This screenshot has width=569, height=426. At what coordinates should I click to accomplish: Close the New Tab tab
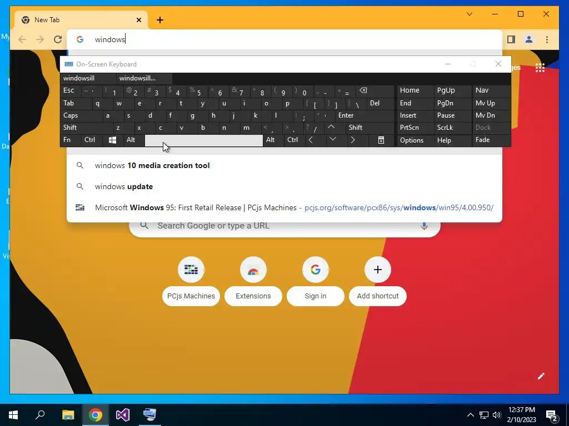point(138,20)
